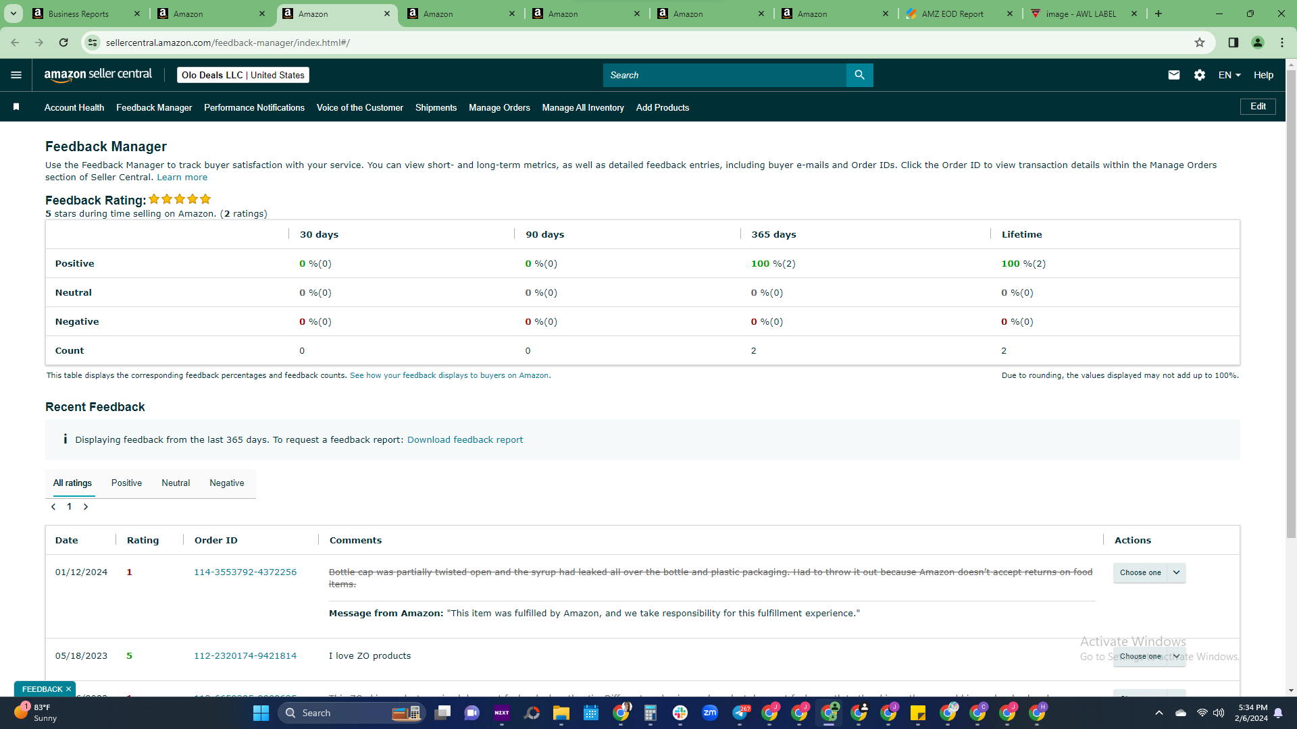Click the Seller Central search field

pos(724,75)
